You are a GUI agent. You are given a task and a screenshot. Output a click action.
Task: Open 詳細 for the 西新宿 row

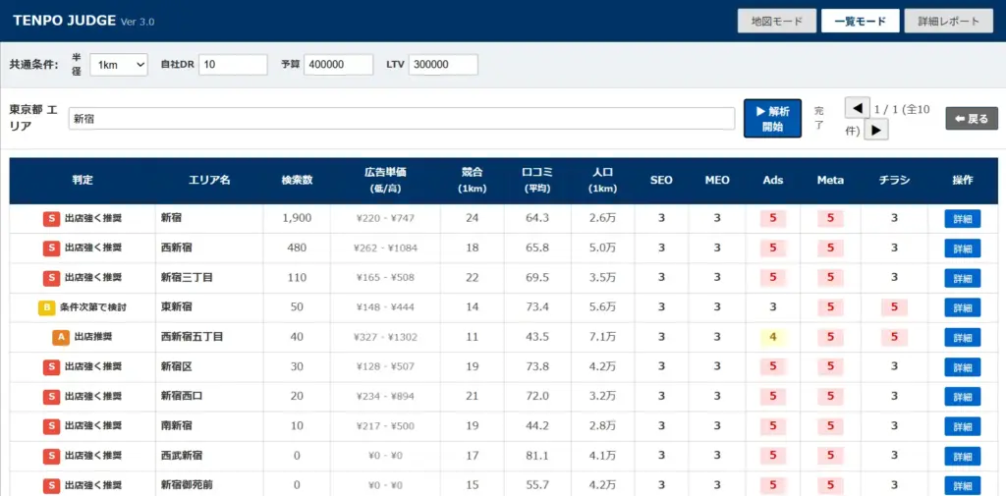(x=962, y=248)
